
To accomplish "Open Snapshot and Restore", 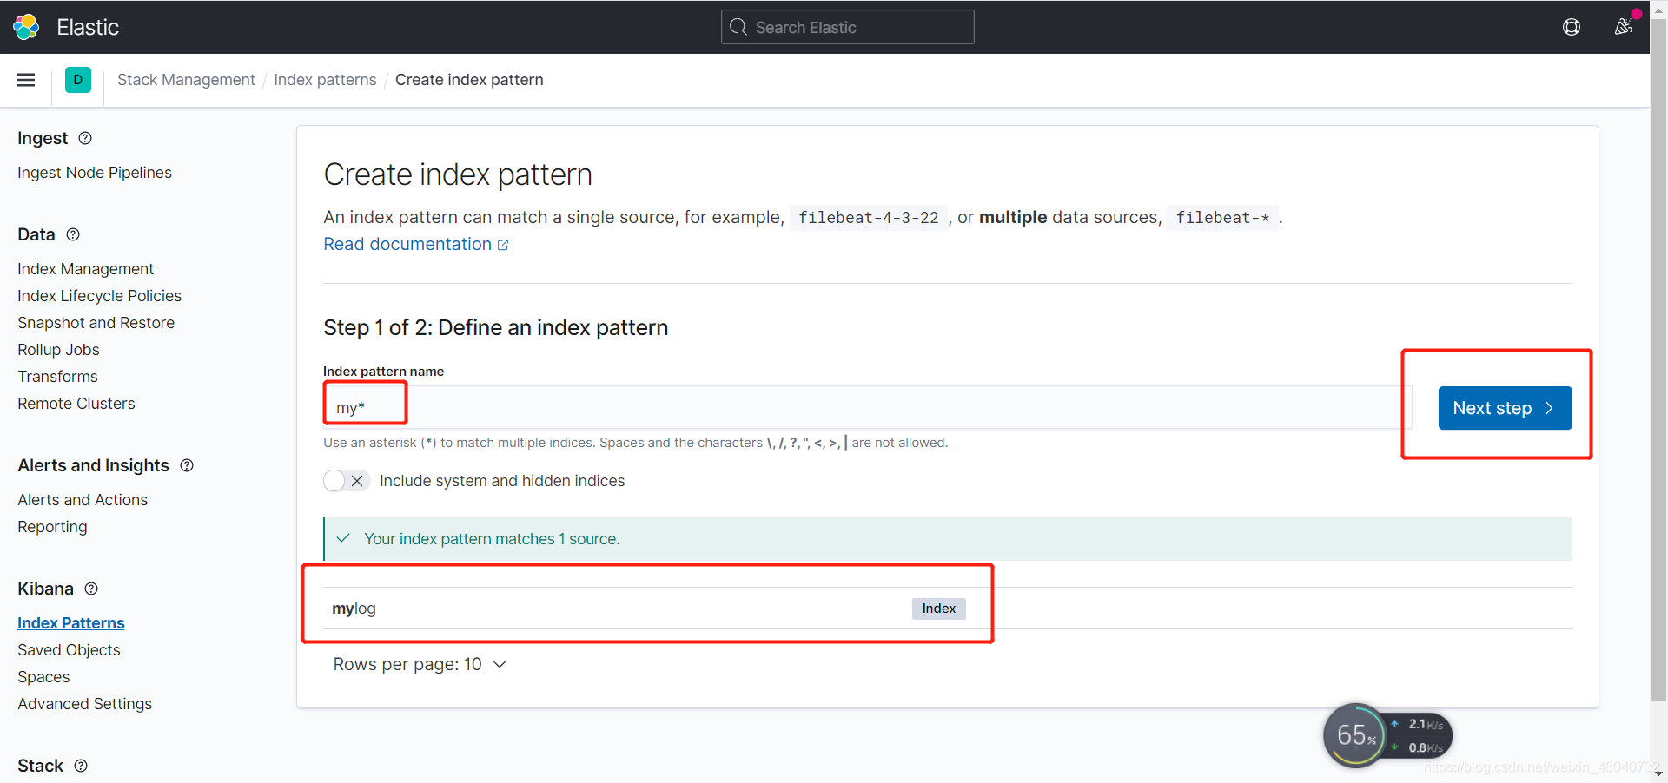I will 96,323.
